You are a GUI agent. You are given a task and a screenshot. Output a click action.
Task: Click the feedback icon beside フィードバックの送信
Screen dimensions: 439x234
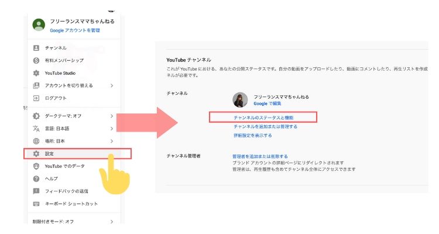pos(36,191)
